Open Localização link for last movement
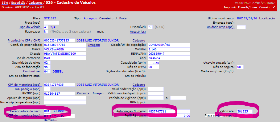Viewport: 280px width, 122px height. click(x=267, y=18)
